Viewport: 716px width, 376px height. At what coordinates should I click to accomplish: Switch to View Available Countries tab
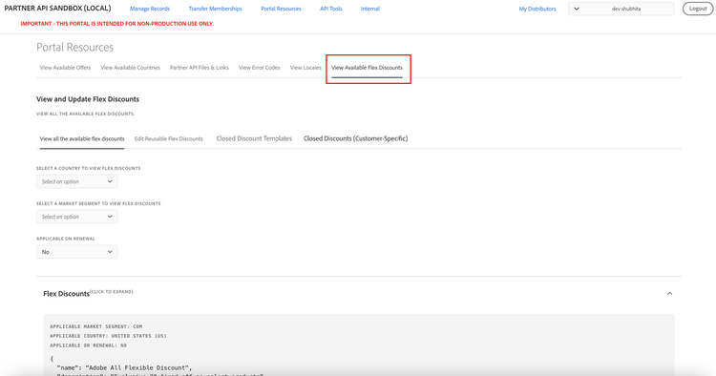(130, 68)
